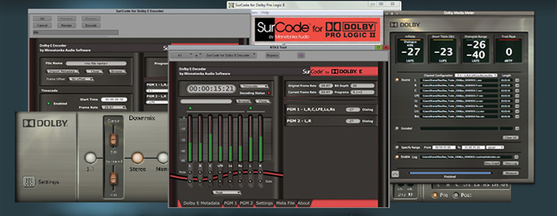The height and width of the screenshot is (216, 557).
Task: Switch to the PGM 1 tab
Action: (x=231, y=203)
